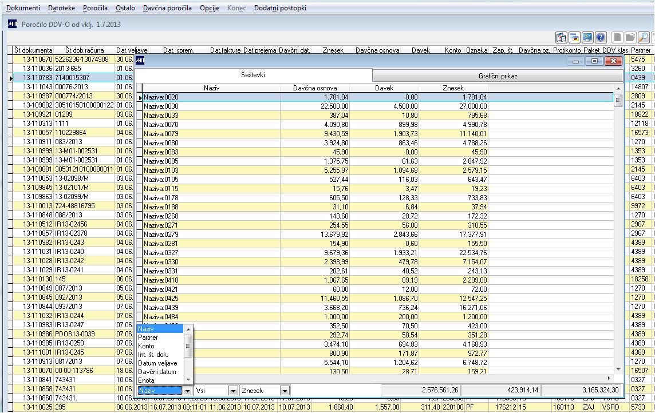
Task: Open the Opcije menu
Action: click(210, 8)
